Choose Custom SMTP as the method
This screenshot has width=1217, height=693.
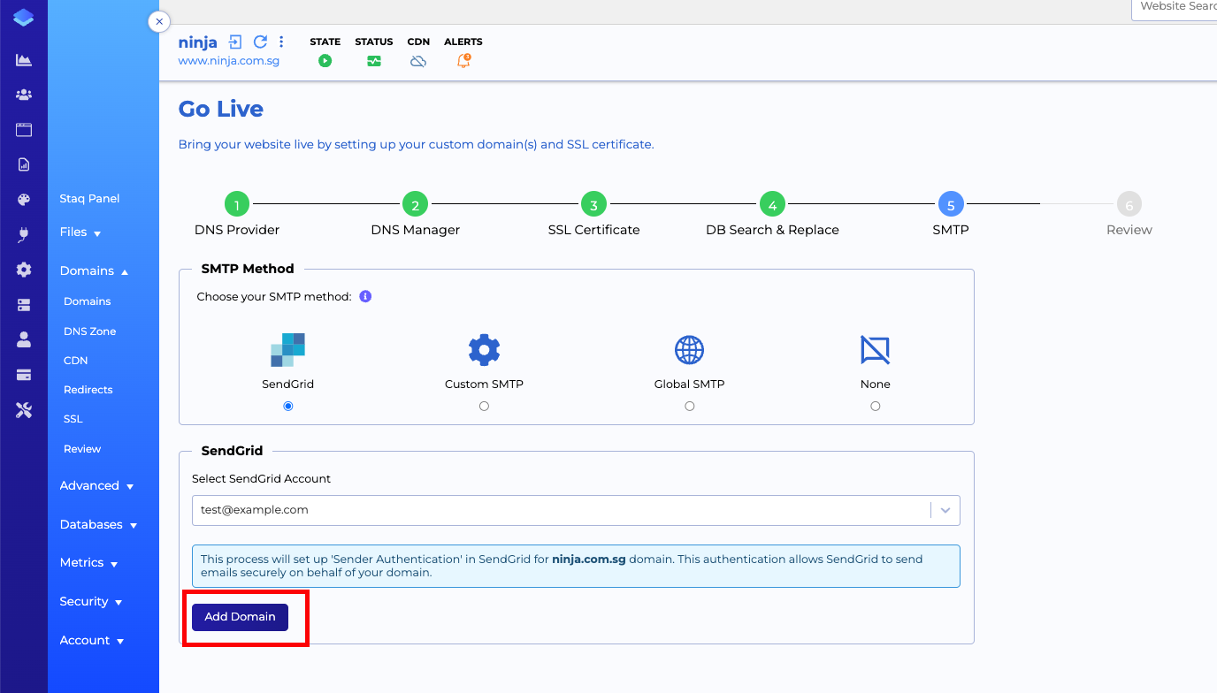484,406
